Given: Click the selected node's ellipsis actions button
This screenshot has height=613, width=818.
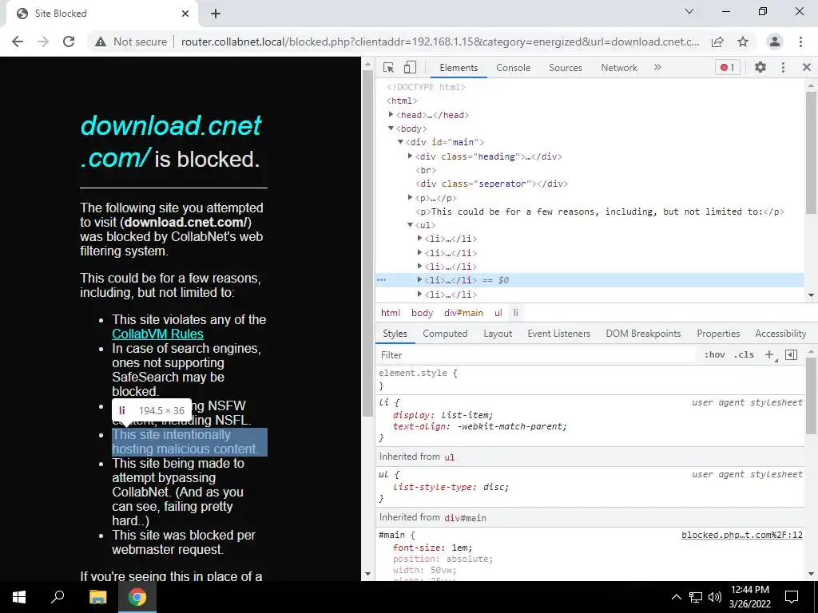Looking at the screenshot, I should pyautogui.click(x=381, y=280).
